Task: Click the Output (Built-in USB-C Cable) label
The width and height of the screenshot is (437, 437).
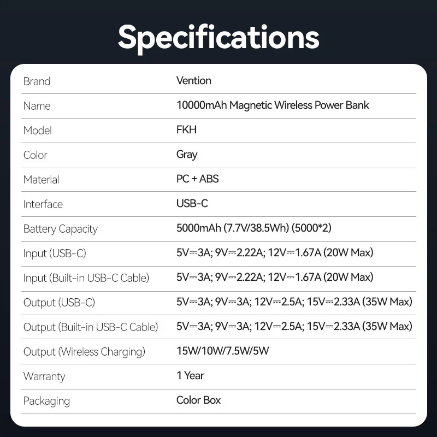Action: 90,327
